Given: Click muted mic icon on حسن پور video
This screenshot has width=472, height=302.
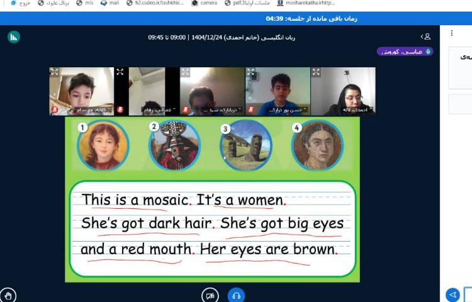Looking at the screenshot, I should pos(250,109).
